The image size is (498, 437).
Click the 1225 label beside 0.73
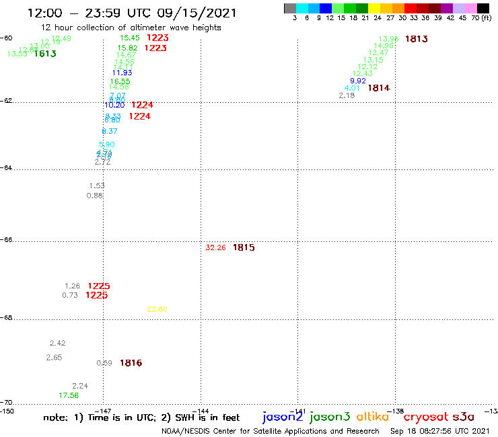[x=97, y=295]
